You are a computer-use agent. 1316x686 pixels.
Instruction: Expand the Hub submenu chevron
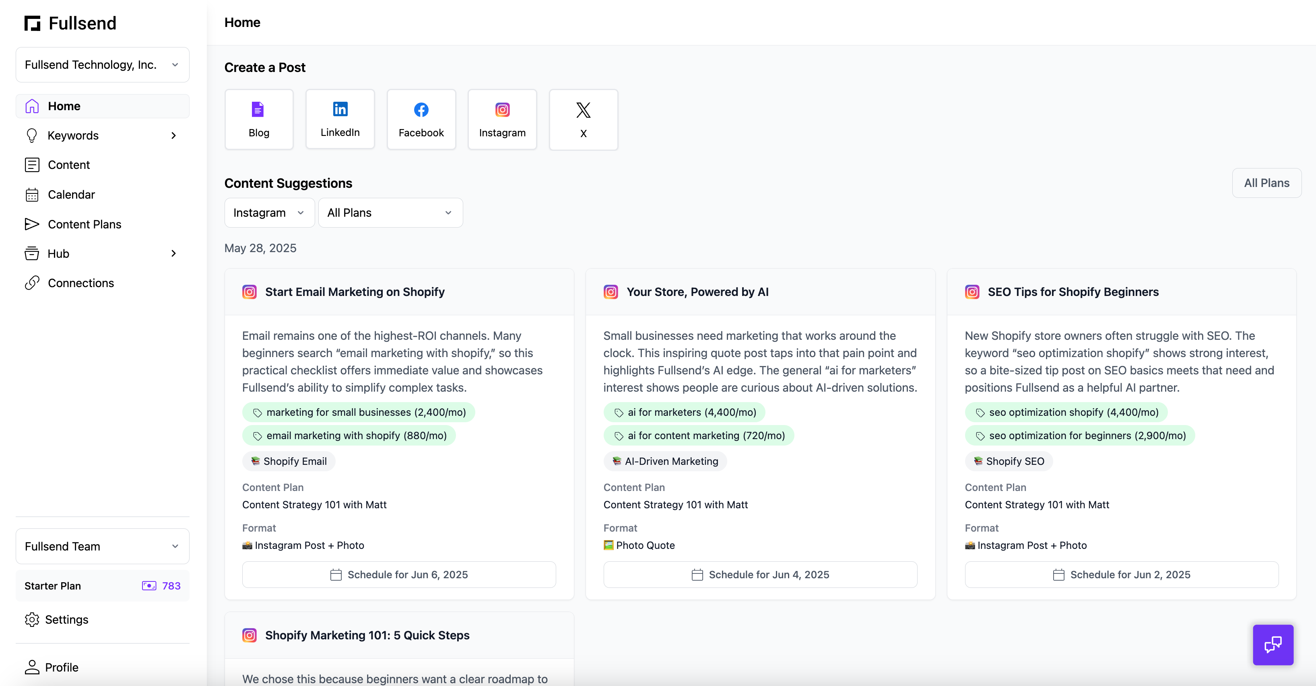click(174, 254)
